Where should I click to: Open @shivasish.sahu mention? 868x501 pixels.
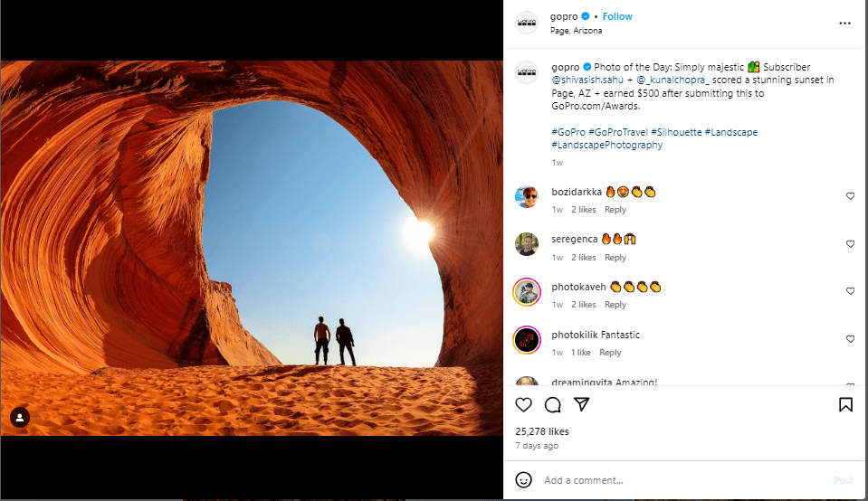click(x=587, y=80)
